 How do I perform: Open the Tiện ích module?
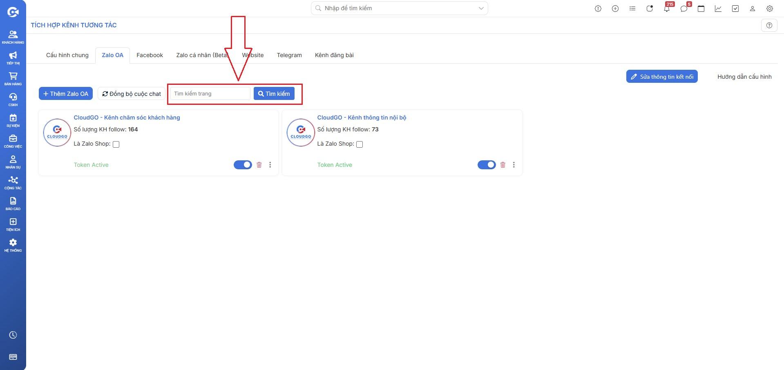(x=13, y=224)
